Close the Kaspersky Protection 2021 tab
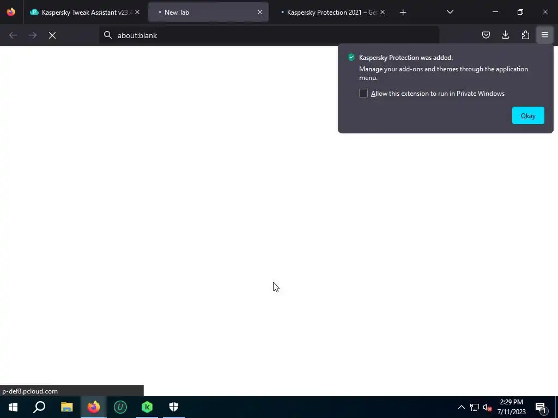This screenshot has height=418, width=558. click(383, 12)
